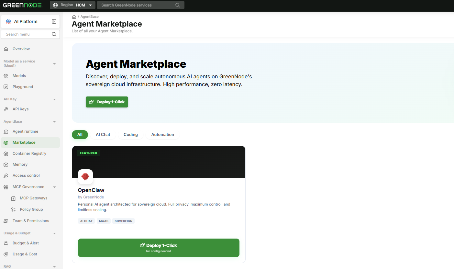Open Playground from the sidebar
The height and width of the screenshot is (269, 454).
pos(30,87)
